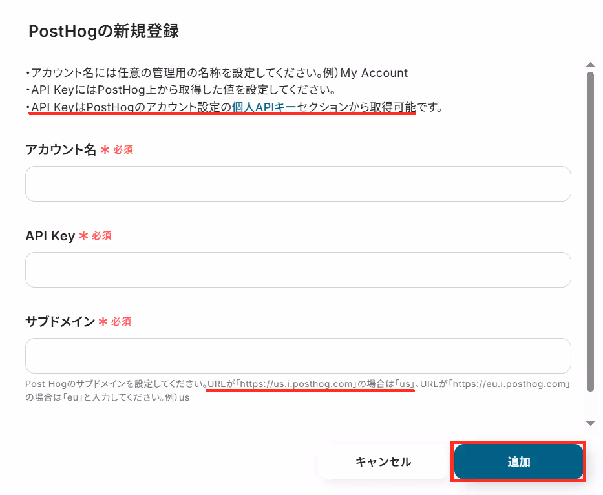
Task: Click the line about PostHog上から取得した値
Action: pyautogui.click(x=181, y=90)
